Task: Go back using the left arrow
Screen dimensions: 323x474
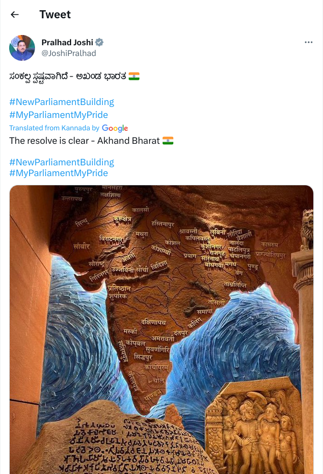Action: [15, 14]
